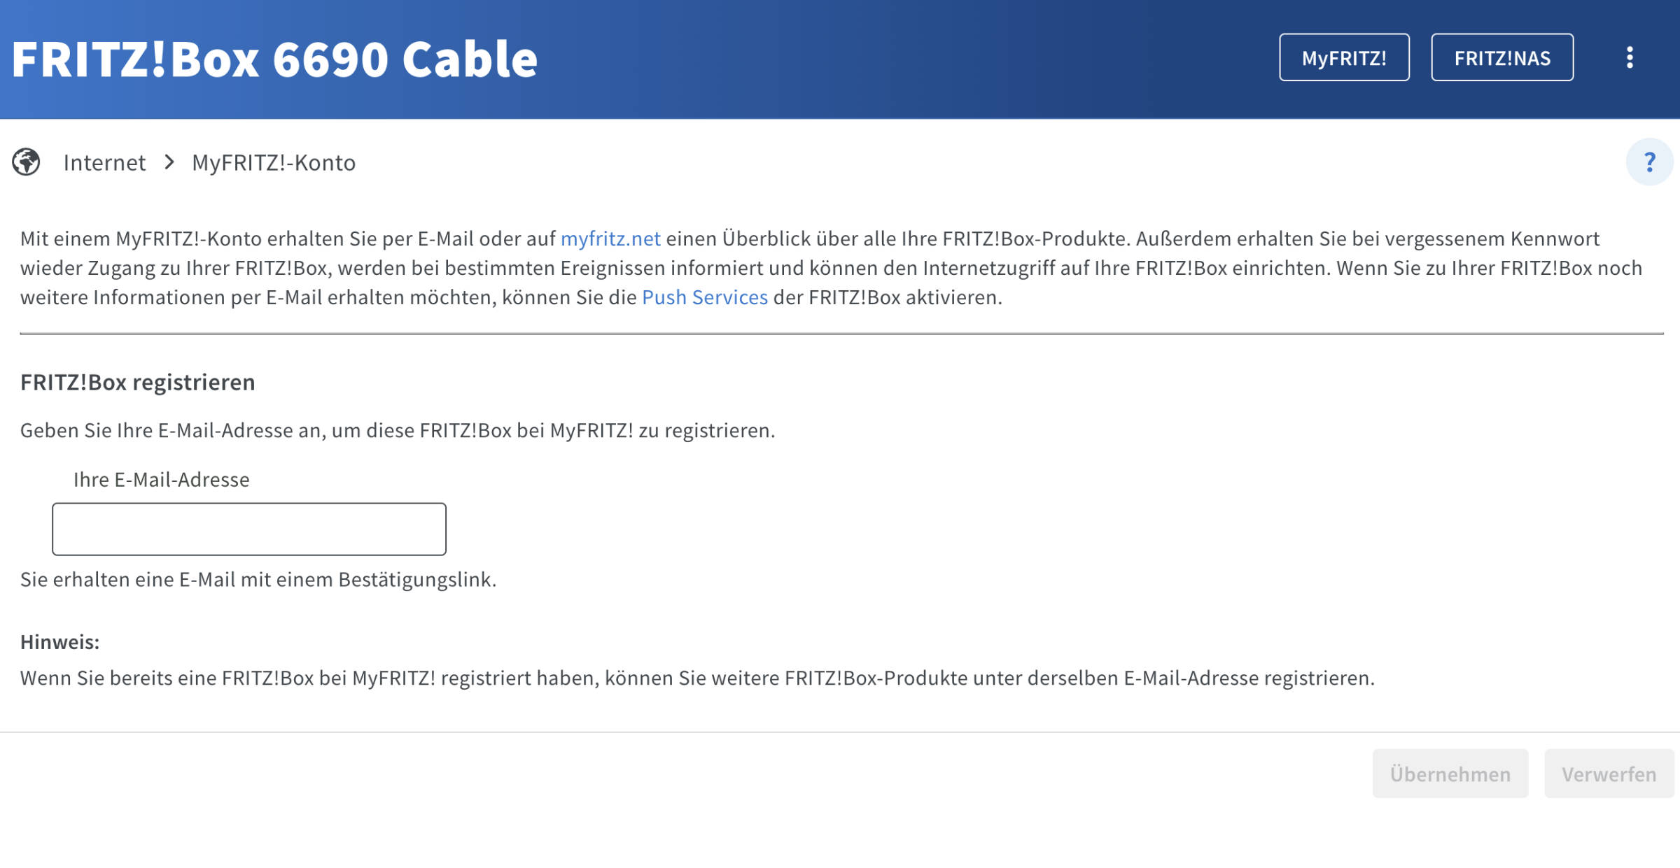Open the help via the question mark icon
Screen dimensions: 1680x868
[1648, 162]
